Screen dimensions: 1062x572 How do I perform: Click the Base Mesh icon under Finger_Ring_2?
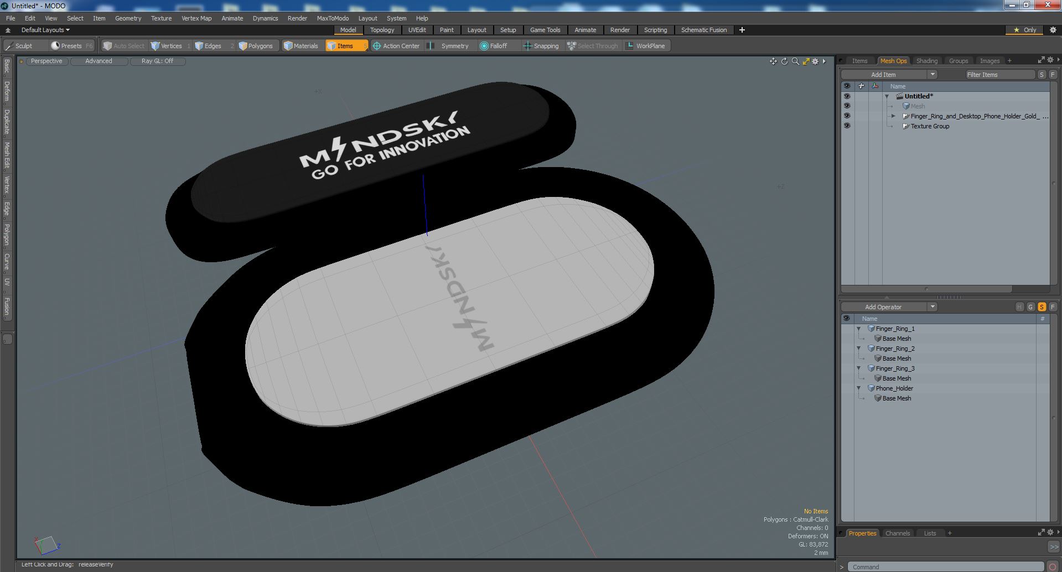pos(878,358)
